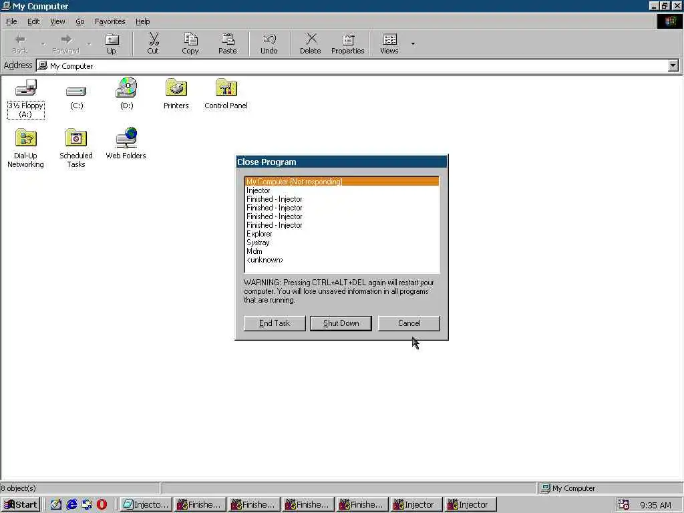Launch Opera from the Quick Launch bar
Image resolution: width=684 pixels, height=513 pixels.
pos(102,505)
